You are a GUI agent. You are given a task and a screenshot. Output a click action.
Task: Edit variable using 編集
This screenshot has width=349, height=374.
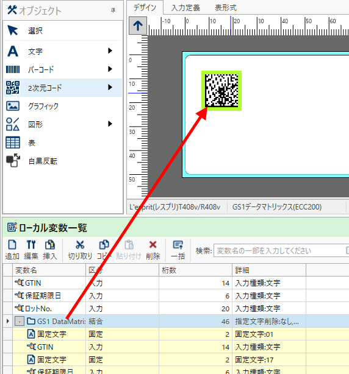(31, 250)
